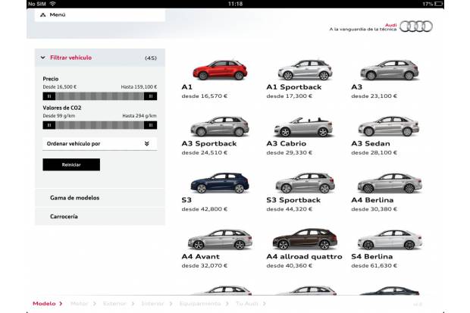Open the Ordenar vehículo por dropdown
The width and height of the screenshot is (470, 313).
pos(100,143)
